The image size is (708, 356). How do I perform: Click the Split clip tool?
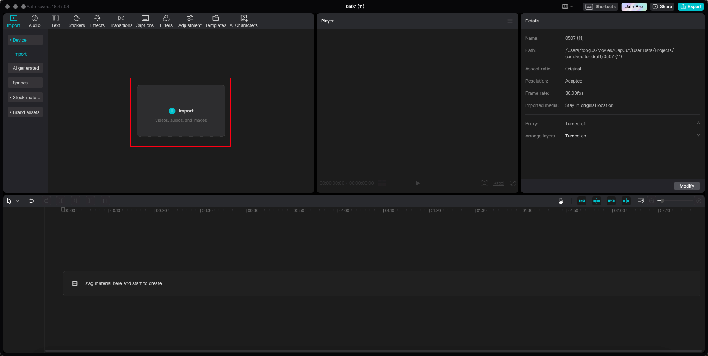(61, 201)
